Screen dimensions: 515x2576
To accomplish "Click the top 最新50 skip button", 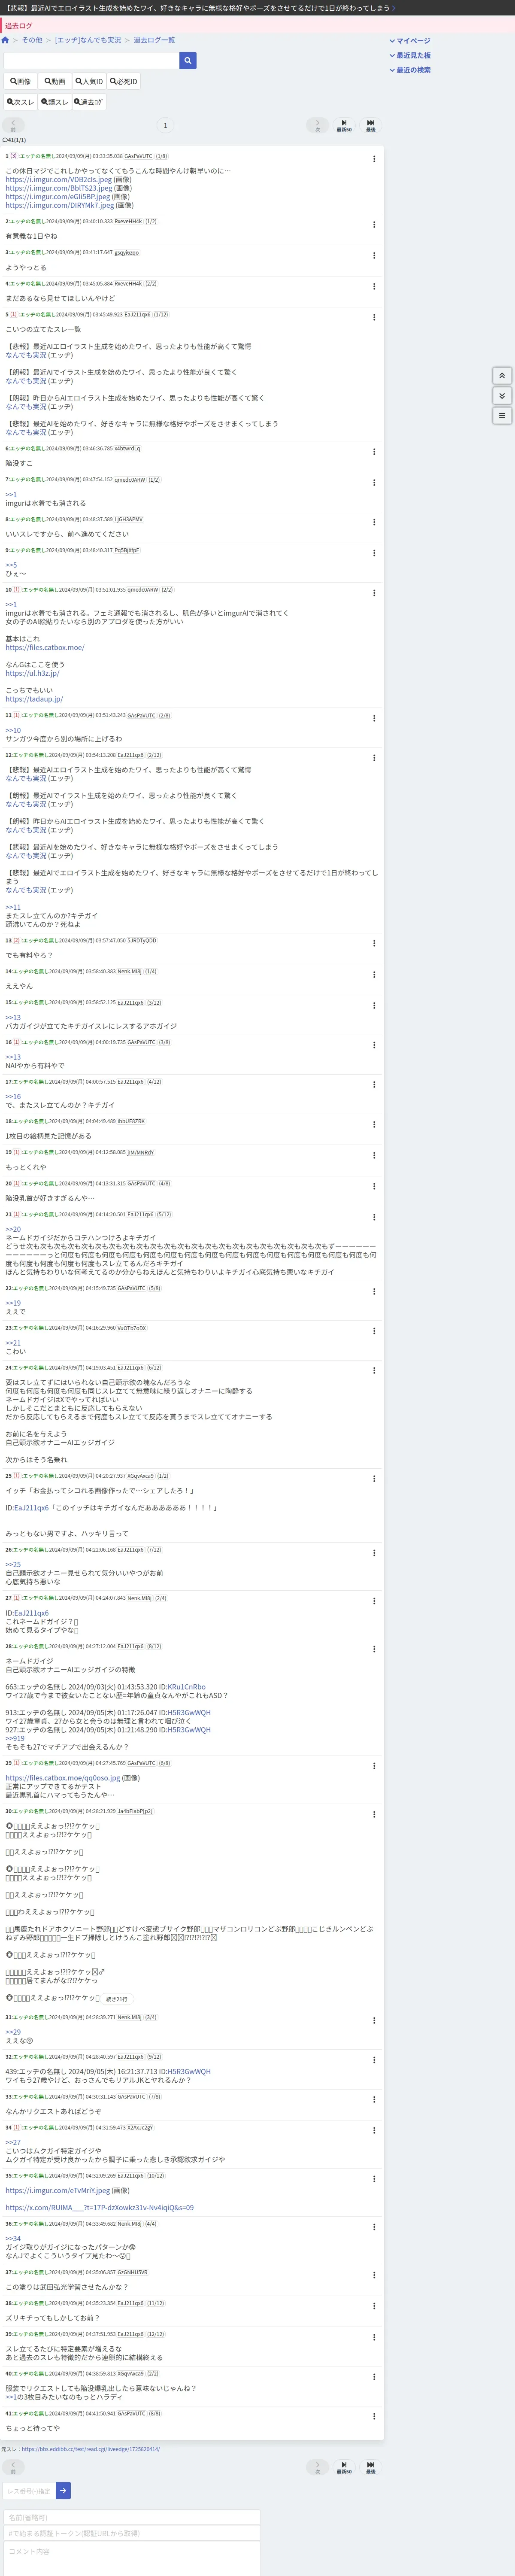I will (x=344, y=126).
